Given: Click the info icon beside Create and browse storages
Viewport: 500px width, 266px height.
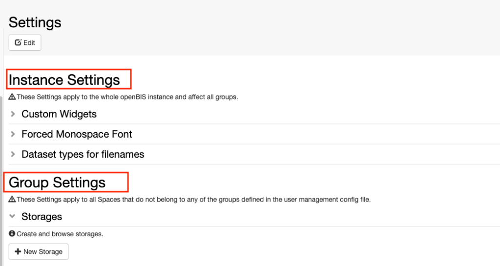Looking at the screenshot, I should click(12, 233).
